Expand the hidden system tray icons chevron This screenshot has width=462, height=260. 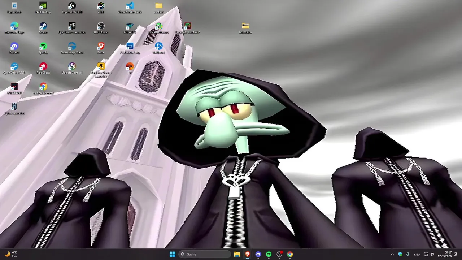click(392, 254)
